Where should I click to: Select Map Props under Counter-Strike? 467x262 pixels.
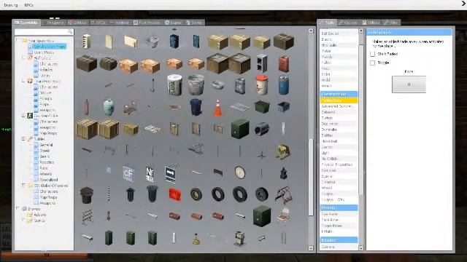click(x=48, y=133)
